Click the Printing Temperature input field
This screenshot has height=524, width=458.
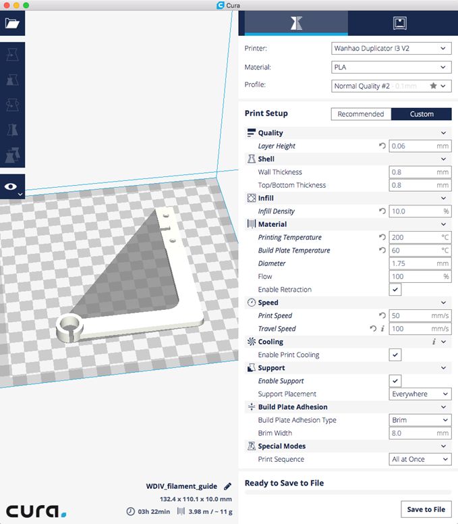click(420, 237)
